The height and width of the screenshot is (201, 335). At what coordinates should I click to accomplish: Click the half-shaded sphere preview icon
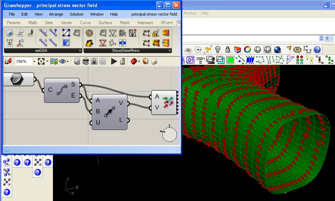click(146, 61)
